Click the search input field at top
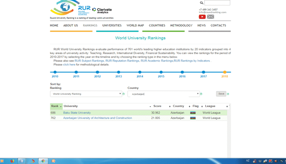286x164 pixels. (217, 3)
